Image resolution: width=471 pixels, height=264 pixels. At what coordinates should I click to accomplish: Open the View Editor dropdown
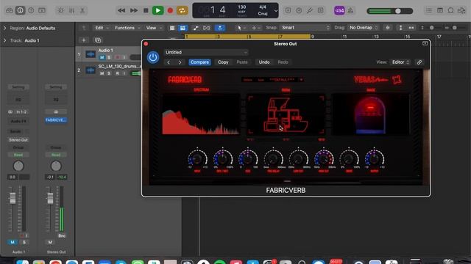click(400, 62)
